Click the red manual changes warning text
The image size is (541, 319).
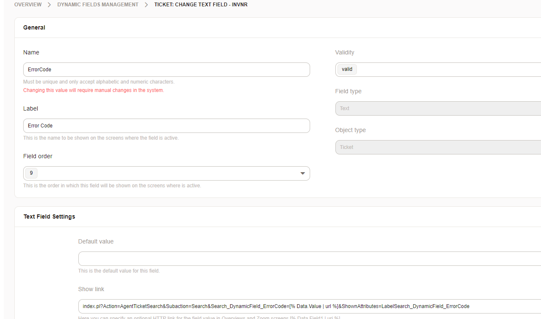pyautogui.click(x=94, y=90)
